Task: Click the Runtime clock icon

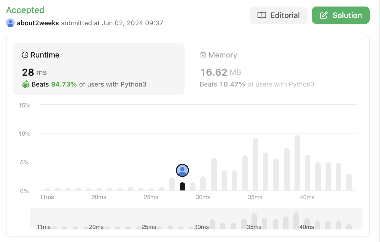Action: point(25,55)
